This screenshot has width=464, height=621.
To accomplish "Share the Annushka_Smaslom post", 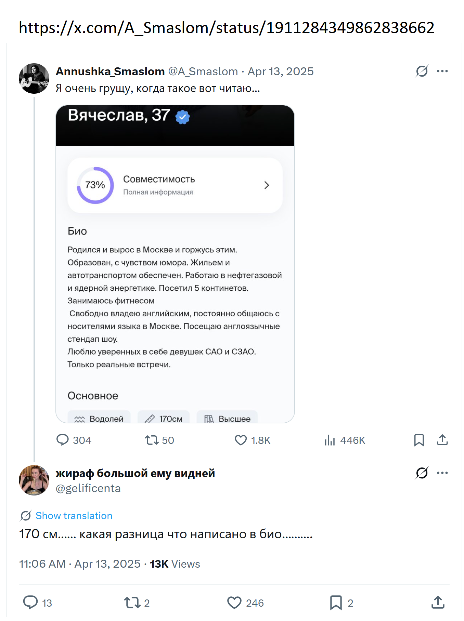I will pos(442,440).
